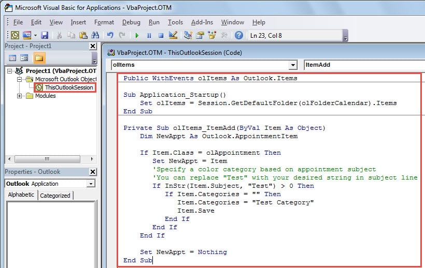The width and height of the screenshot is (425, 268).
Task: Undo the last edit
Action: click(x=110, y=35)
